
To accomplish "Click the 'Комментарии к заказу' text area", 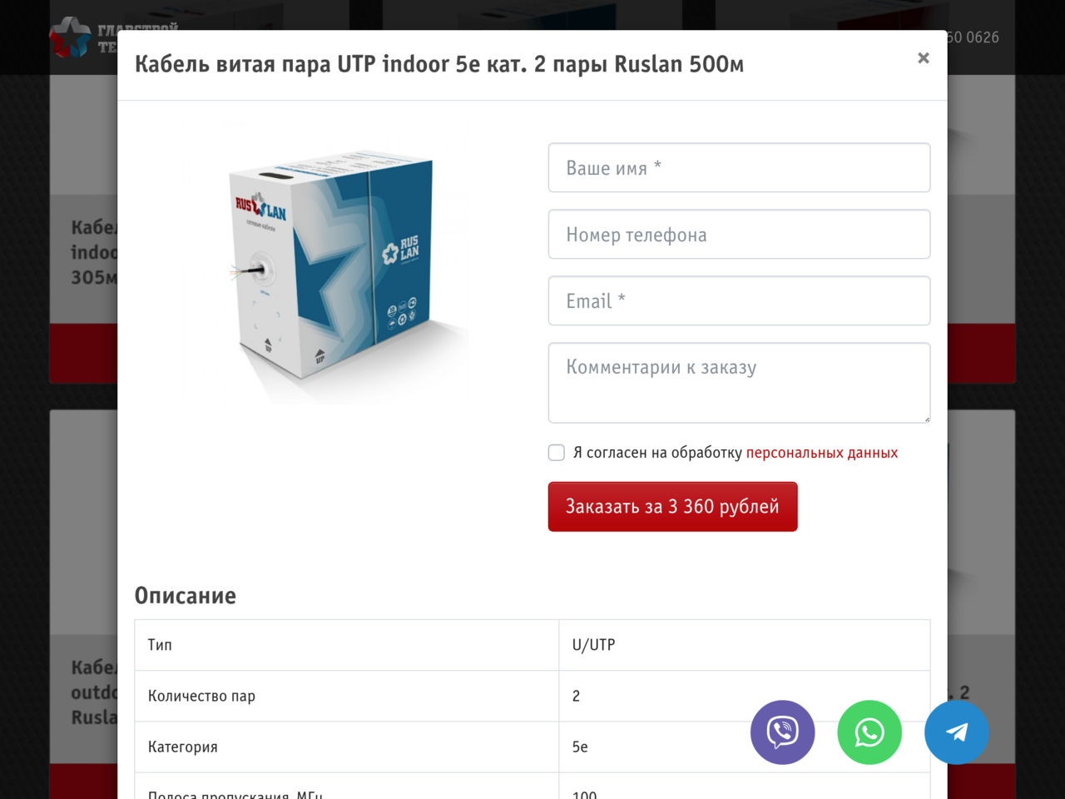I will coord(739,383).
